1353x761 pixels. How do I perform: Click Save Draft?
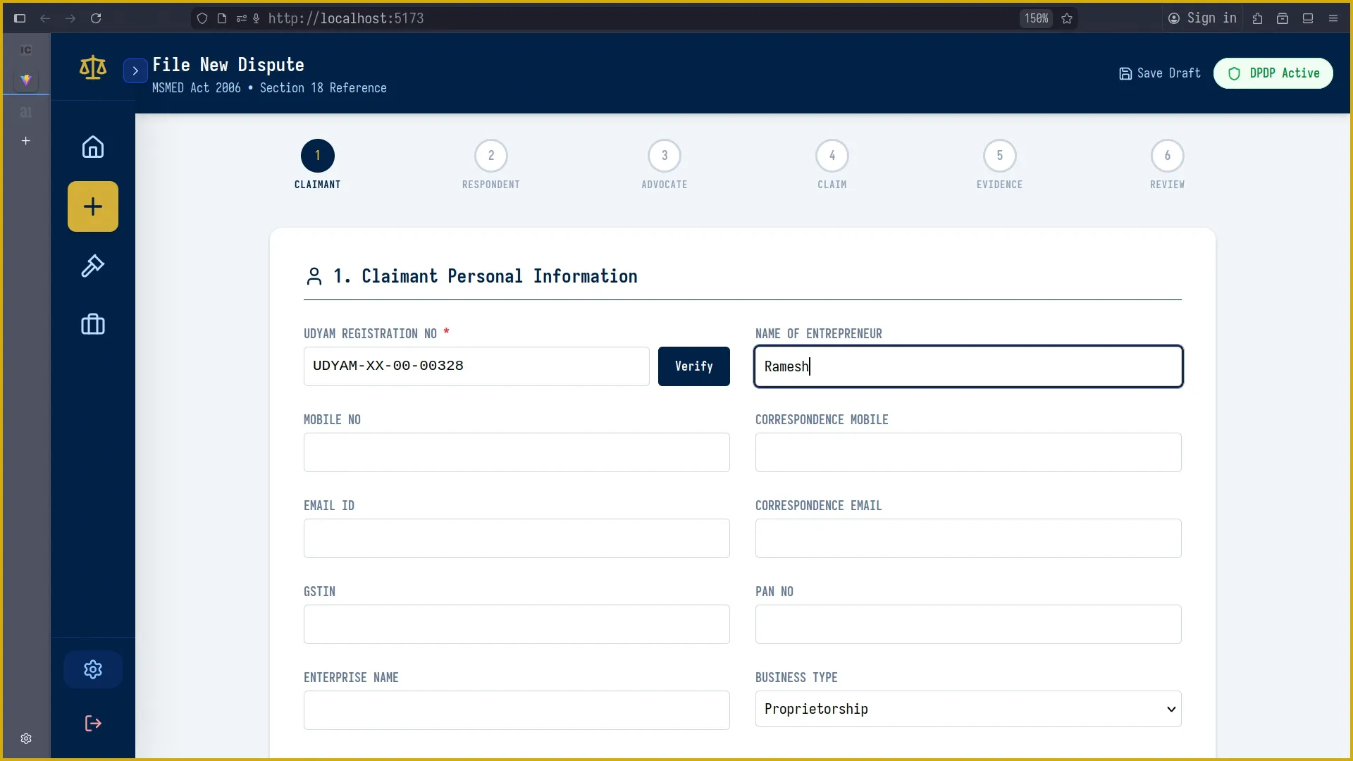[x=1159, y=73]
